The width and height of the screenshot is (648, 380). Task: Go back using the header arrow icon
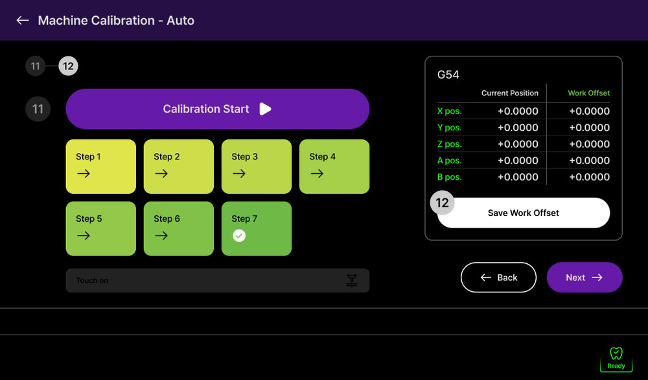[x=23, y=20]
